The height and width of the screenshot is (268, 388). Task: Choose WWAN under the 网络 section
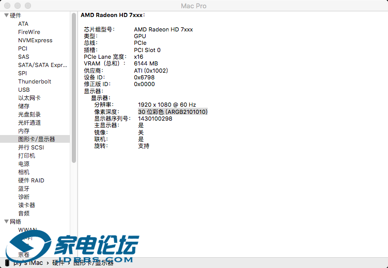27,230
